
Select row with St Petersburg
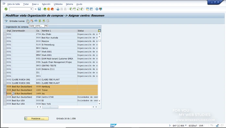coord(5,45)
